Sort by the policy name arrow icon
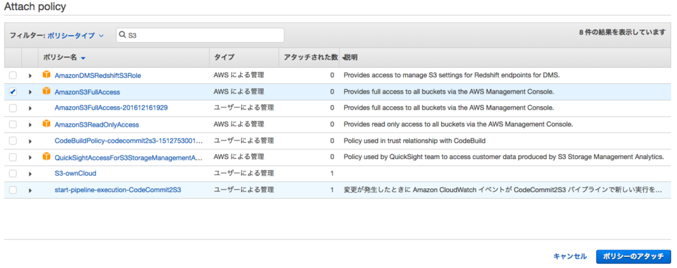Screen dimensions: 677x268 coord(83,58)
